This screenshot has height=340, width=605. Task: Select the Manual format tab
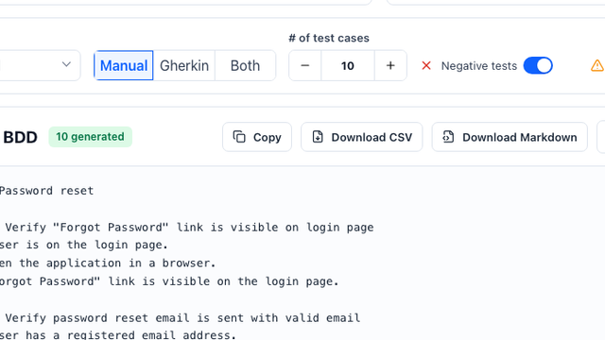tap(124, 65)
